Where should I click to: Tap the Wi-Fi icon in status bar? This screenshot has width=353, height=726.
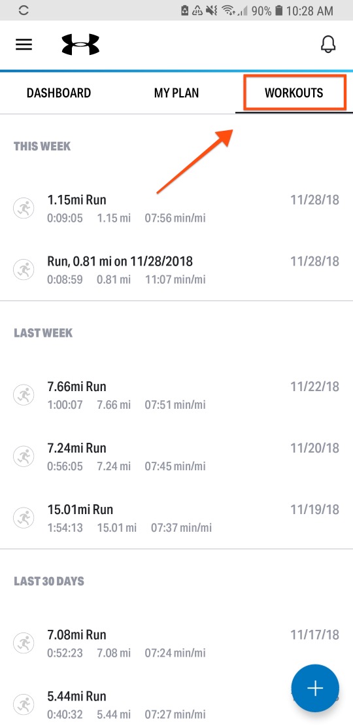[x=227, y=10]
